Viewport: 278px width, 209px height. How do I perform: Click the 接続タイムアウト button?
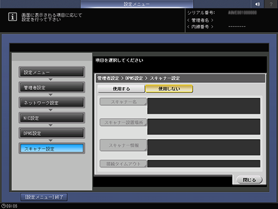[123, 164]
